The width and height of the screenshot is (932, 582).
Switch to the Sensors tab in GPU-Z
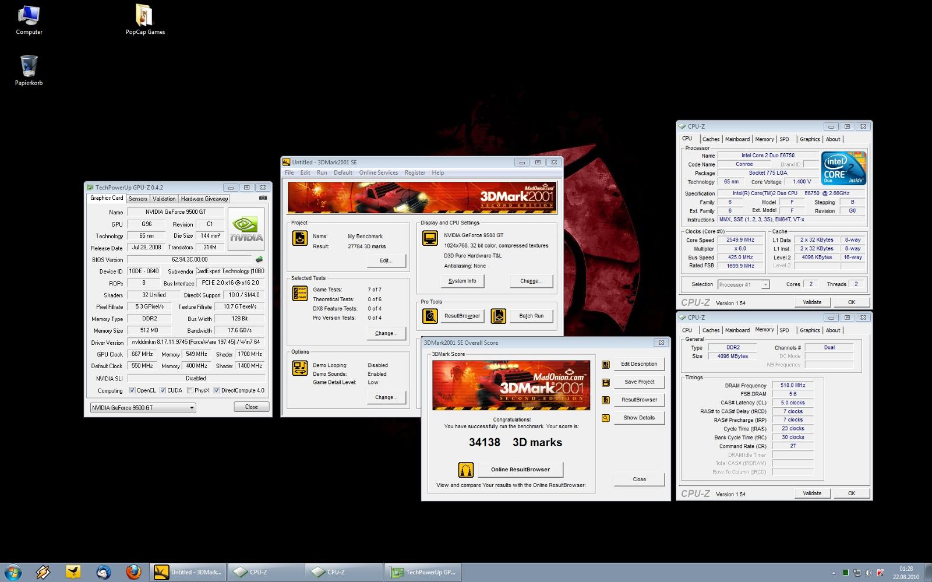point(137,199)
